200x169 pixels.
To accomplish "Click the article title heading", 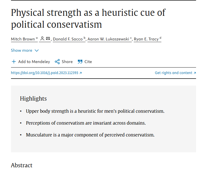I will tap(88, 19).
